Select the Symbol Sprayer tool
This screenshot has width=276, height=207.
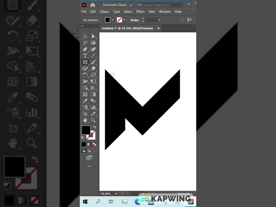tap(85, 107)
